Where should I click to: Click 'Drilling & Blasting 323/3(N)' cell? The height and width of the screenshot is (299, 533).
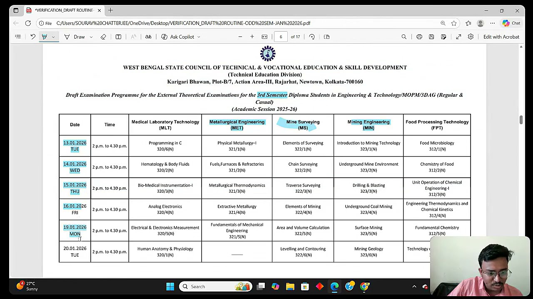tap(369, 188)
